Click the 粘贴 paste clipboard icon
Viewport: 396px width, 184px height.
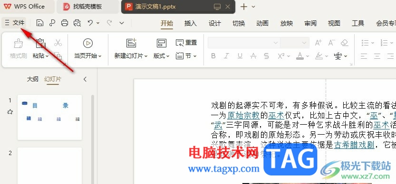click(40, 43)
